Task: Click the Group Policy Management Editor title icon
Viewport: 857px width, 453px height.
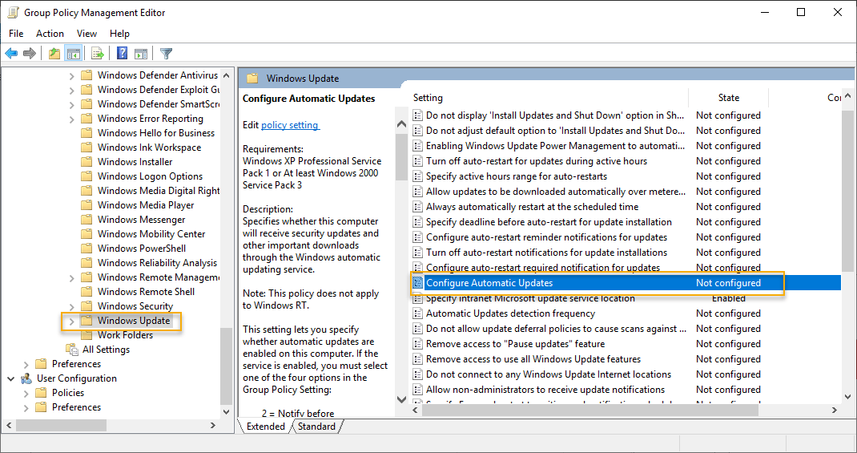Action: [13, 12]
